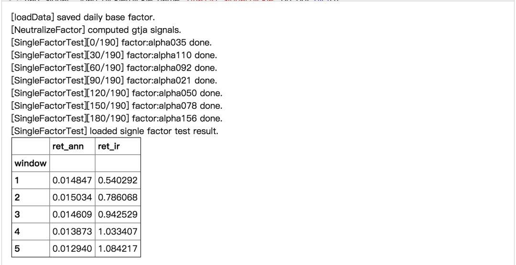
Task: Click the window index label
Action: point(31,163)
